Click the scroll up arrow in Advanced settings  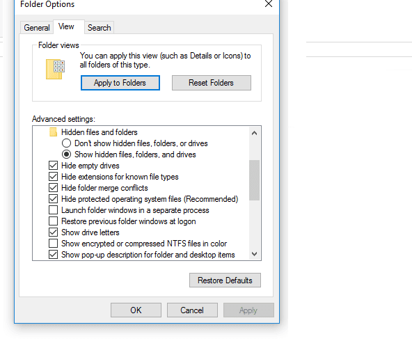(x=254, y=133)
